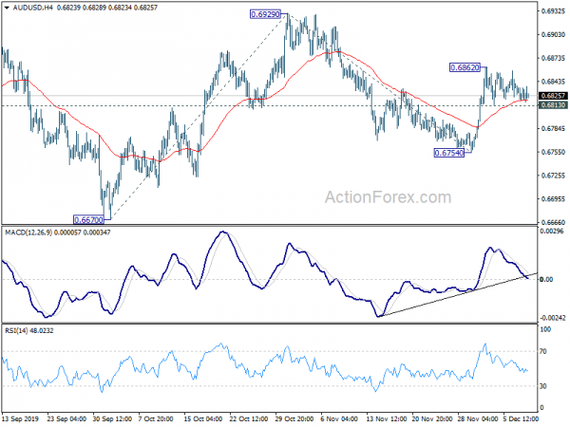This screenshot has height=427, width=570.
Task: Click the 5 Dec 12:00 date label
Action: click(x=522, y=419)
